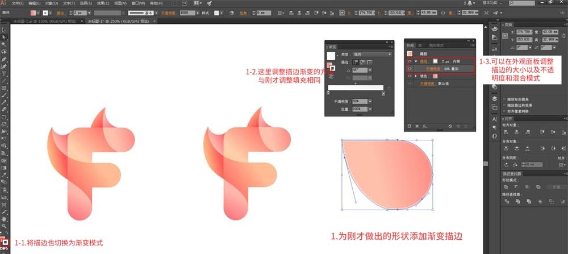Open 基本功能 workspace switcher

point(492,3)
